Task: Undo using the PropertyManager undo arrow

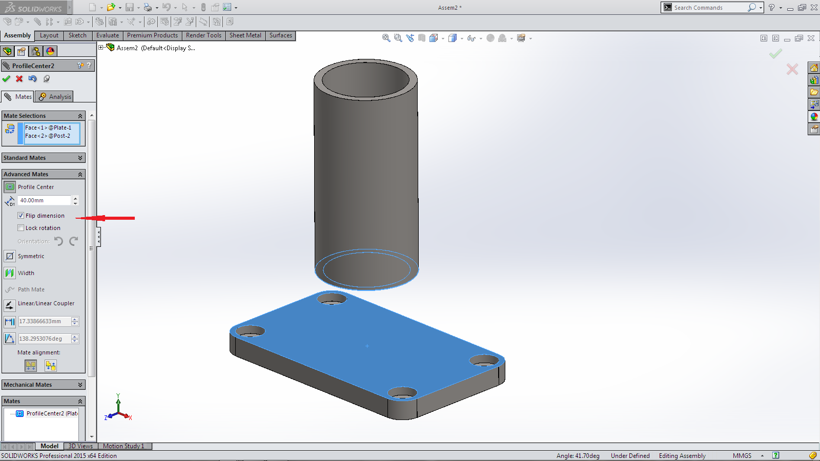Action: click(33, 79)
